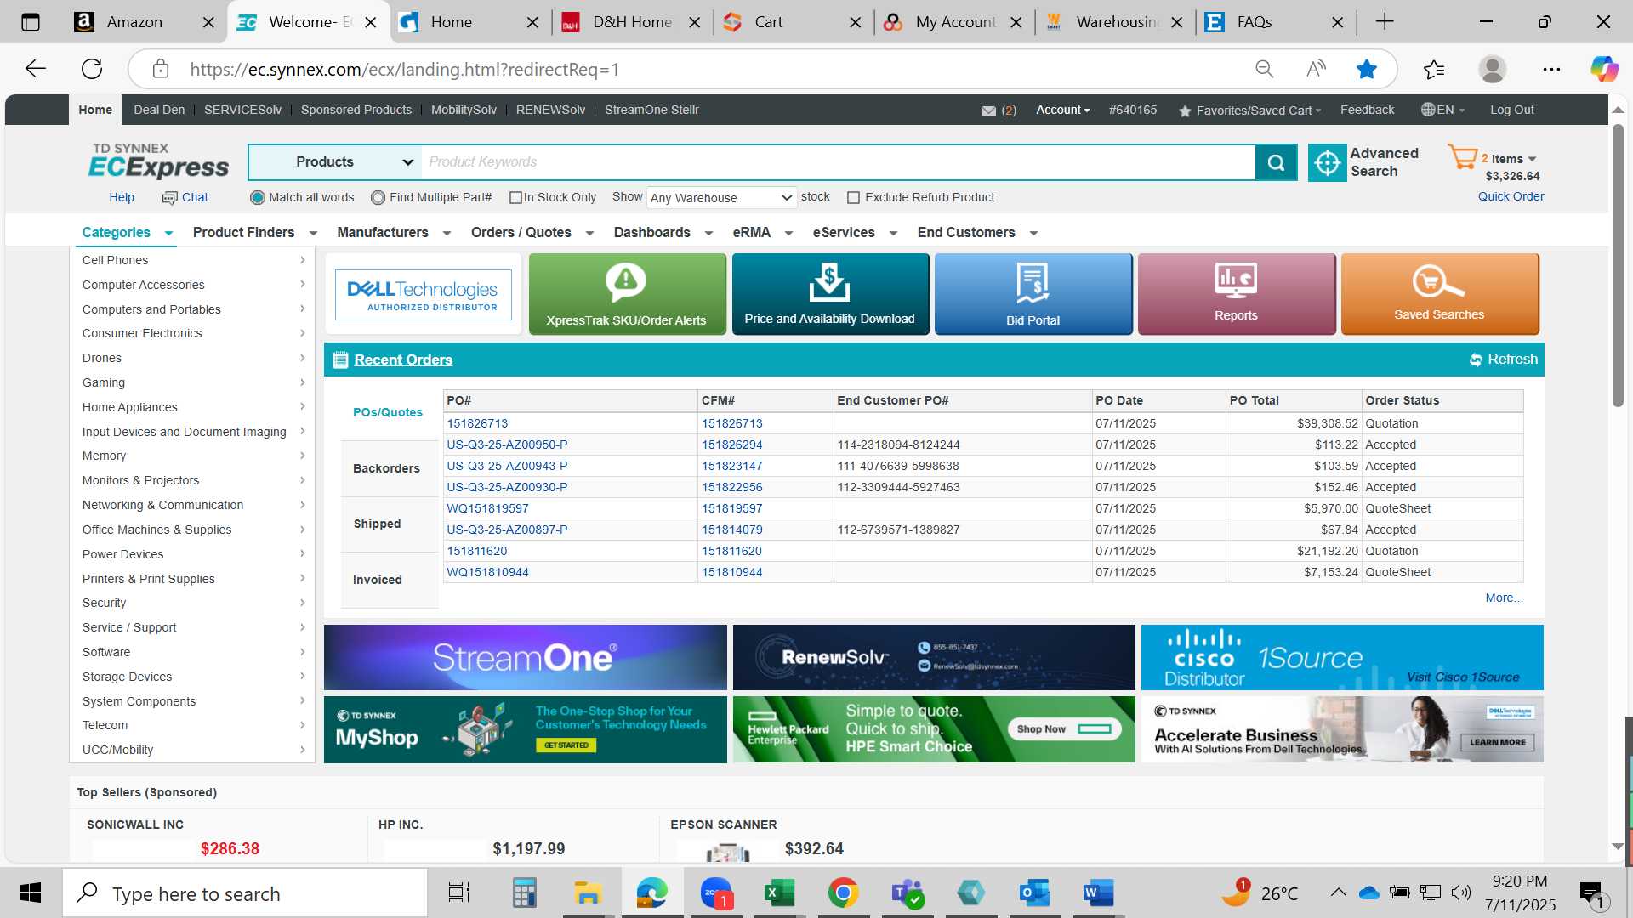
Task: Expand the Account dropdown menu
Action: point(1062,110)
